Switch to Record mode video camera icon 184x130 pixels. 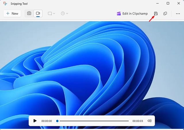(38, 13)
